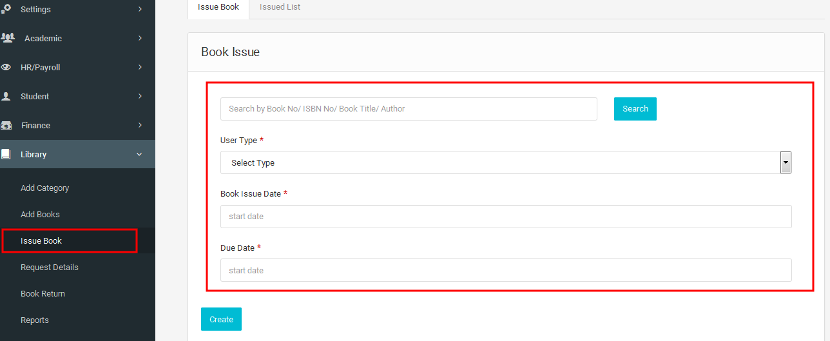Switch to the Issued List tab
830x341 pixels.
(280, 7)
